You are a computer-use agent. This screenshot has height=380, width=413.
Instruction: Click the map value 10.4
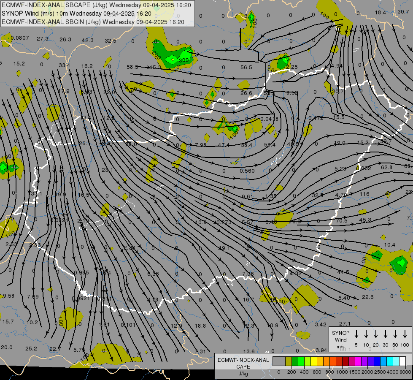click(389, 245)
